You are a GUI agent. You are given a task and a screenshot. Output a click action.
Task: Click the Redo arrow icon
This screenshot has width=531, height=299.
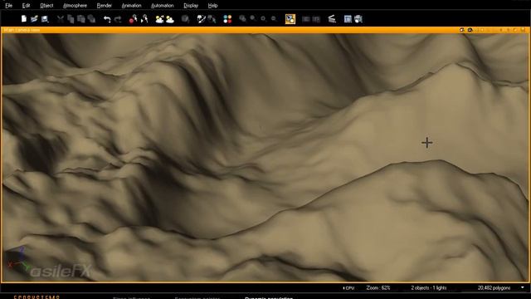(118, 19)
